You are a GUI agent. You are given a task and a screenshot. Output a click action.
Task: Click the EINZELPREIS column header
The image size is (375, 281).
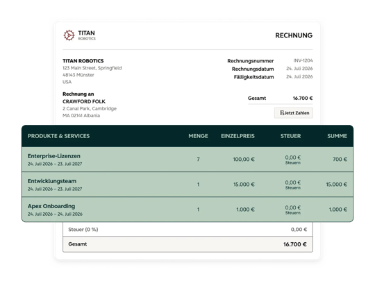(237, 136)
